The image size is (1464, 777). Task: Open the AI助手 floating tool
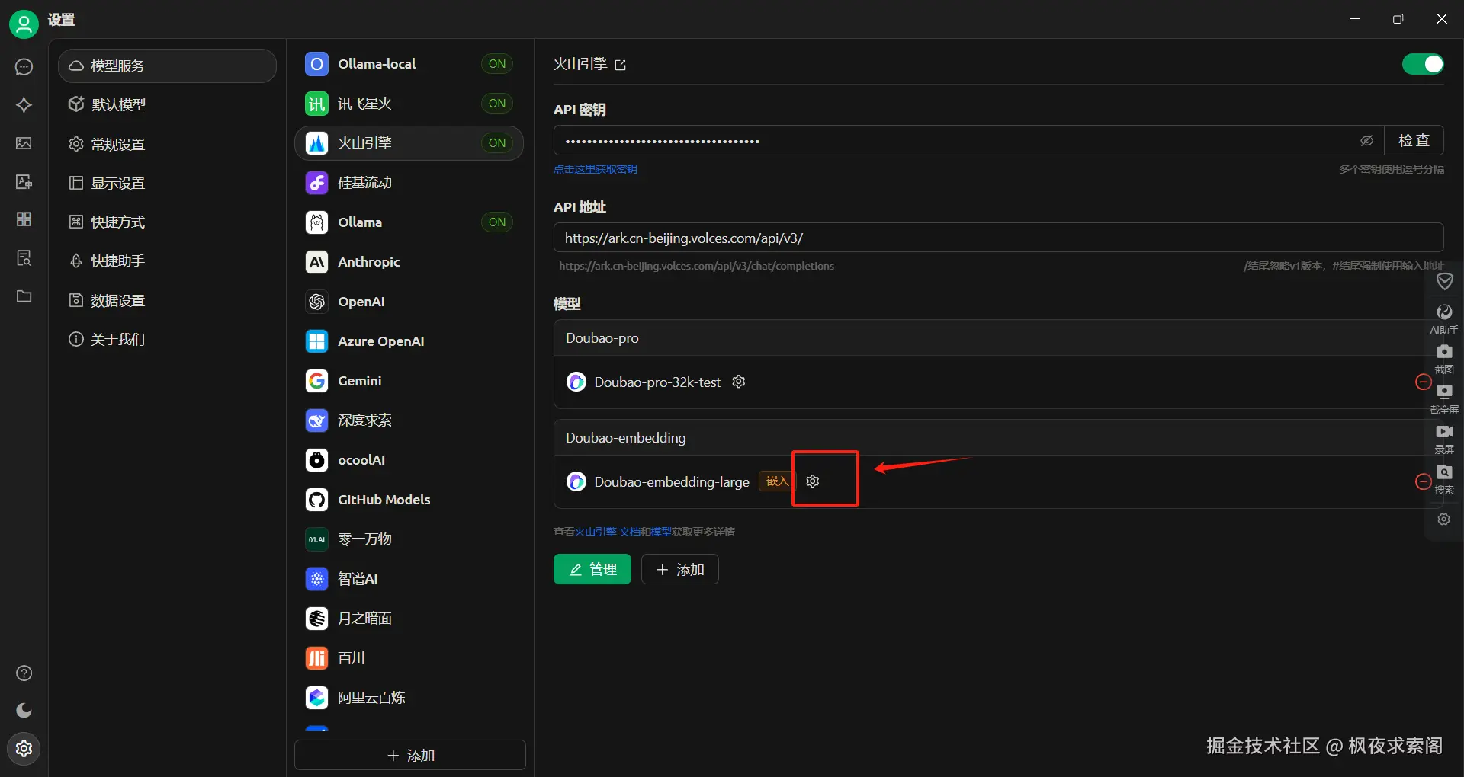(1444, 319)
